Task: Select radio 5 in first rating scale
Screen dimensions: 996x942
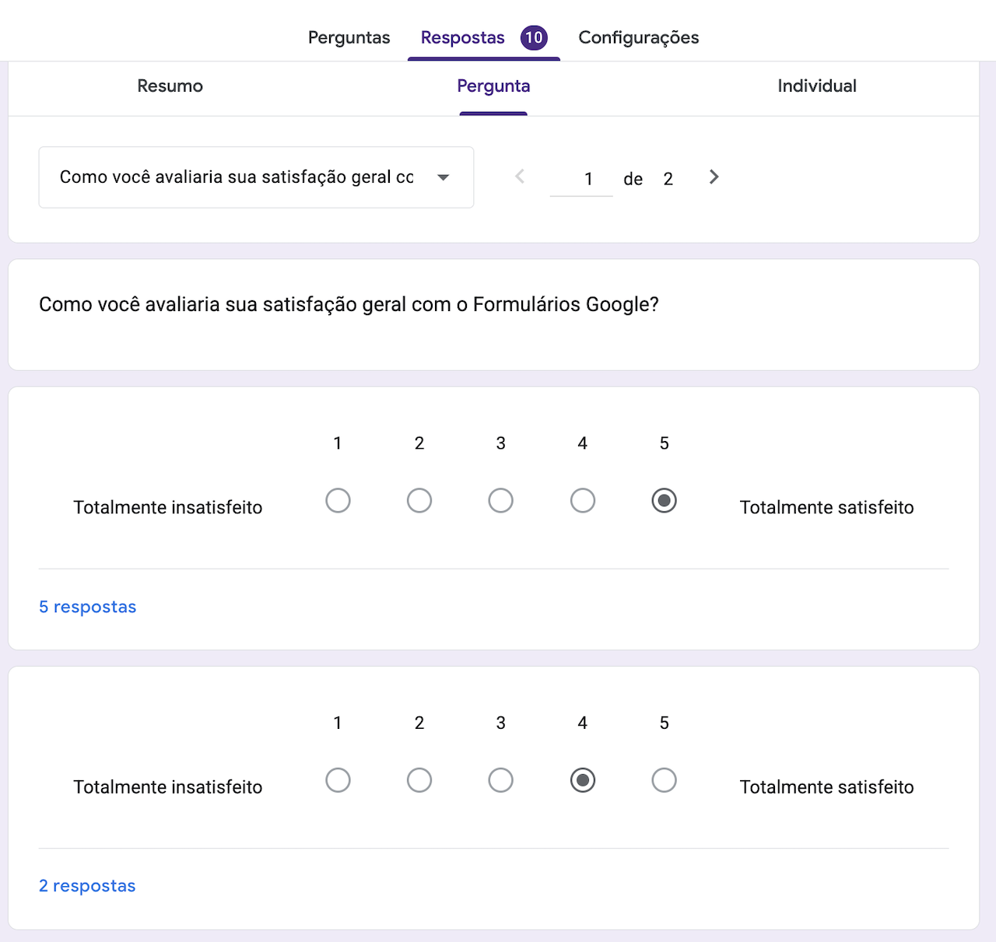Action: [664, 500]
